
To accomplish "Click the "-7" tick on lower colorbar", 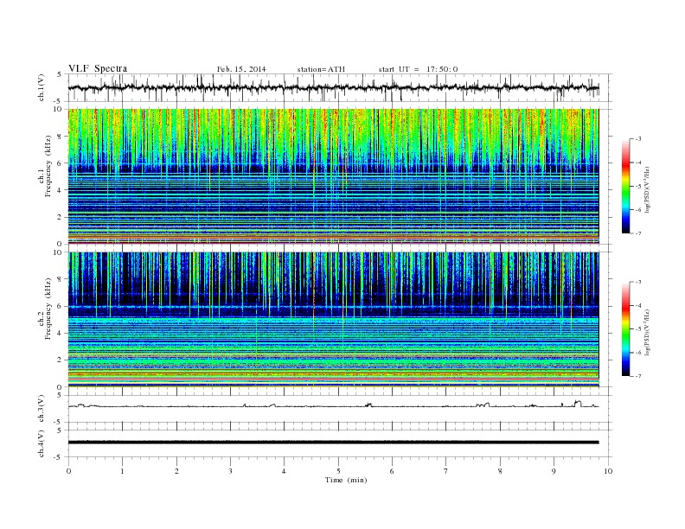I will point(638,376).
